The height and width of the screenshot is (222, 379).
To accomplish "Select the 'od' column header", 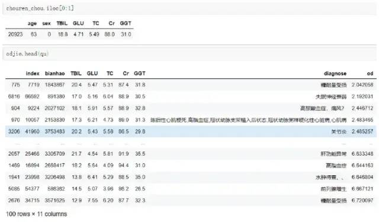I will point(370,73).
